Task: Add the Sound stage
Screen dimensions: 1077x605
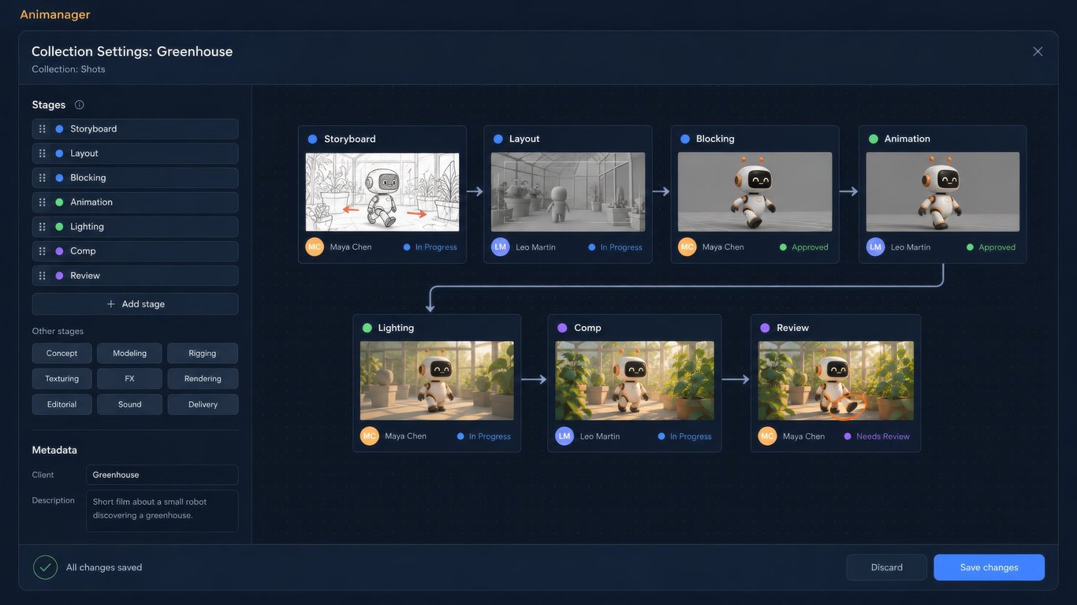Action: pos(129,404)
